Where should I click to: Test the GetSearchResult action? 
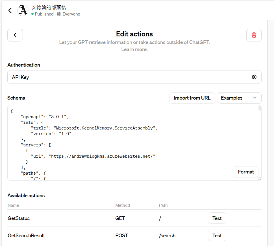pos(217,235)
